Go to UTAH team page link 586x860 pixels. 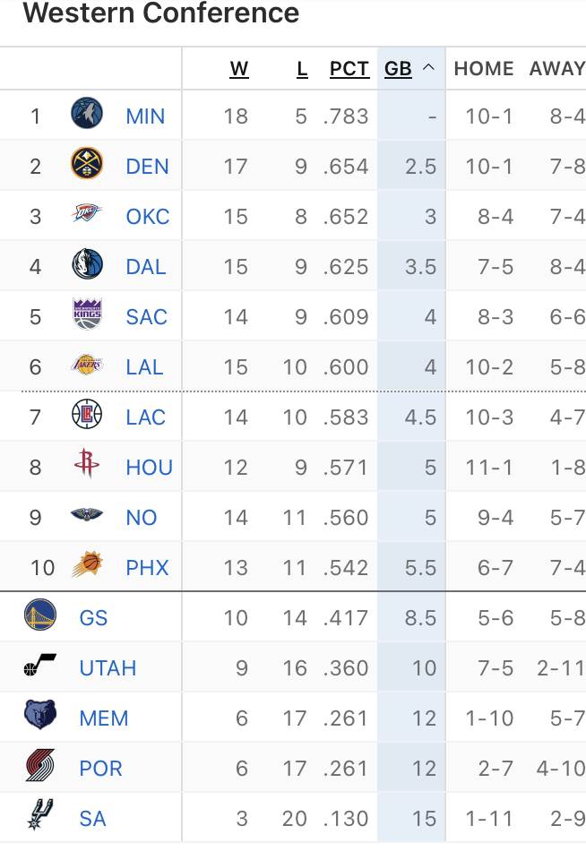coord(108,668)
